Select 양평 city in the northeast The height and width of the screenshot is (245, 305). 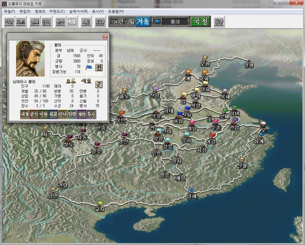pos(249,64)
